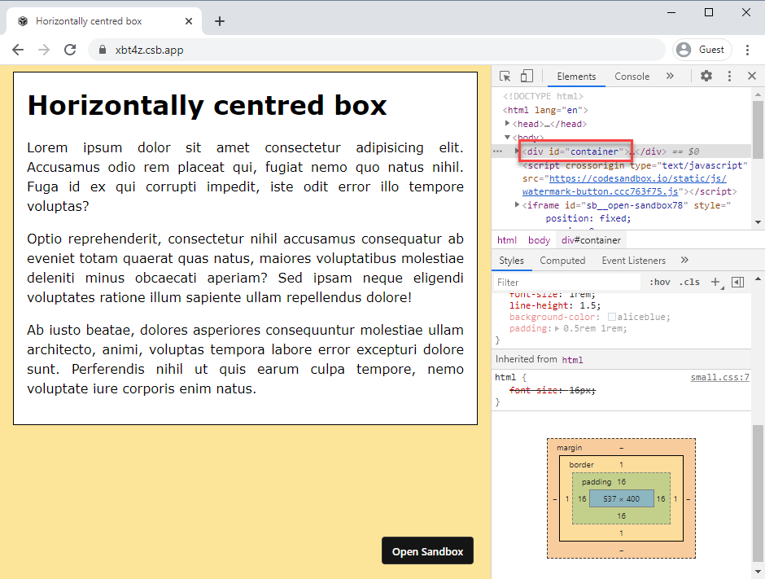Toggle the .cls element classes panel
765x579 pixels.
pyautogui.click(x=689, y=282)
